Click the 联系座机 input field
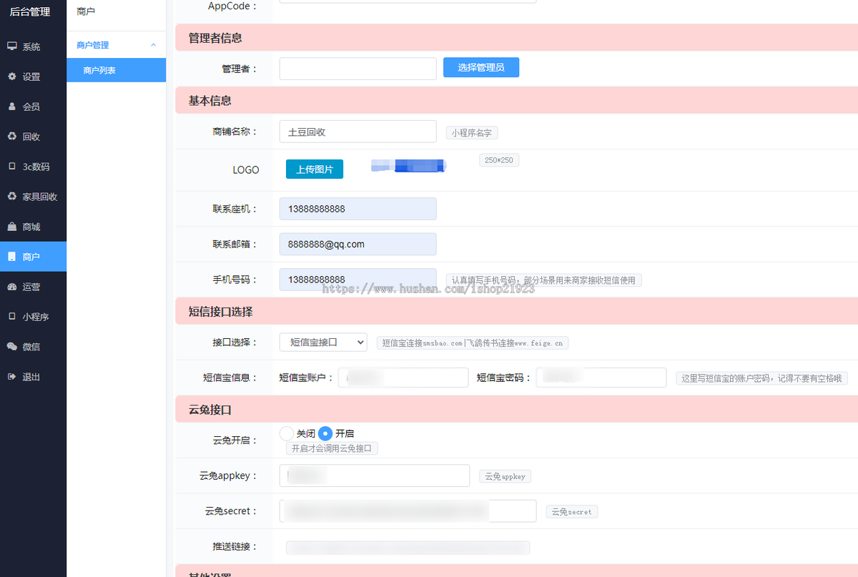858x577 pixels. pos(357,209)
